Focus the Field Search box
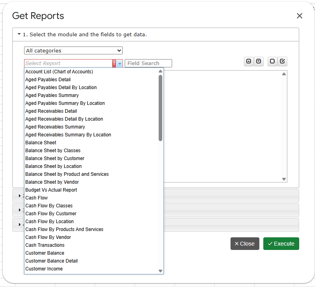315x287 pixels. coord(148,63)
